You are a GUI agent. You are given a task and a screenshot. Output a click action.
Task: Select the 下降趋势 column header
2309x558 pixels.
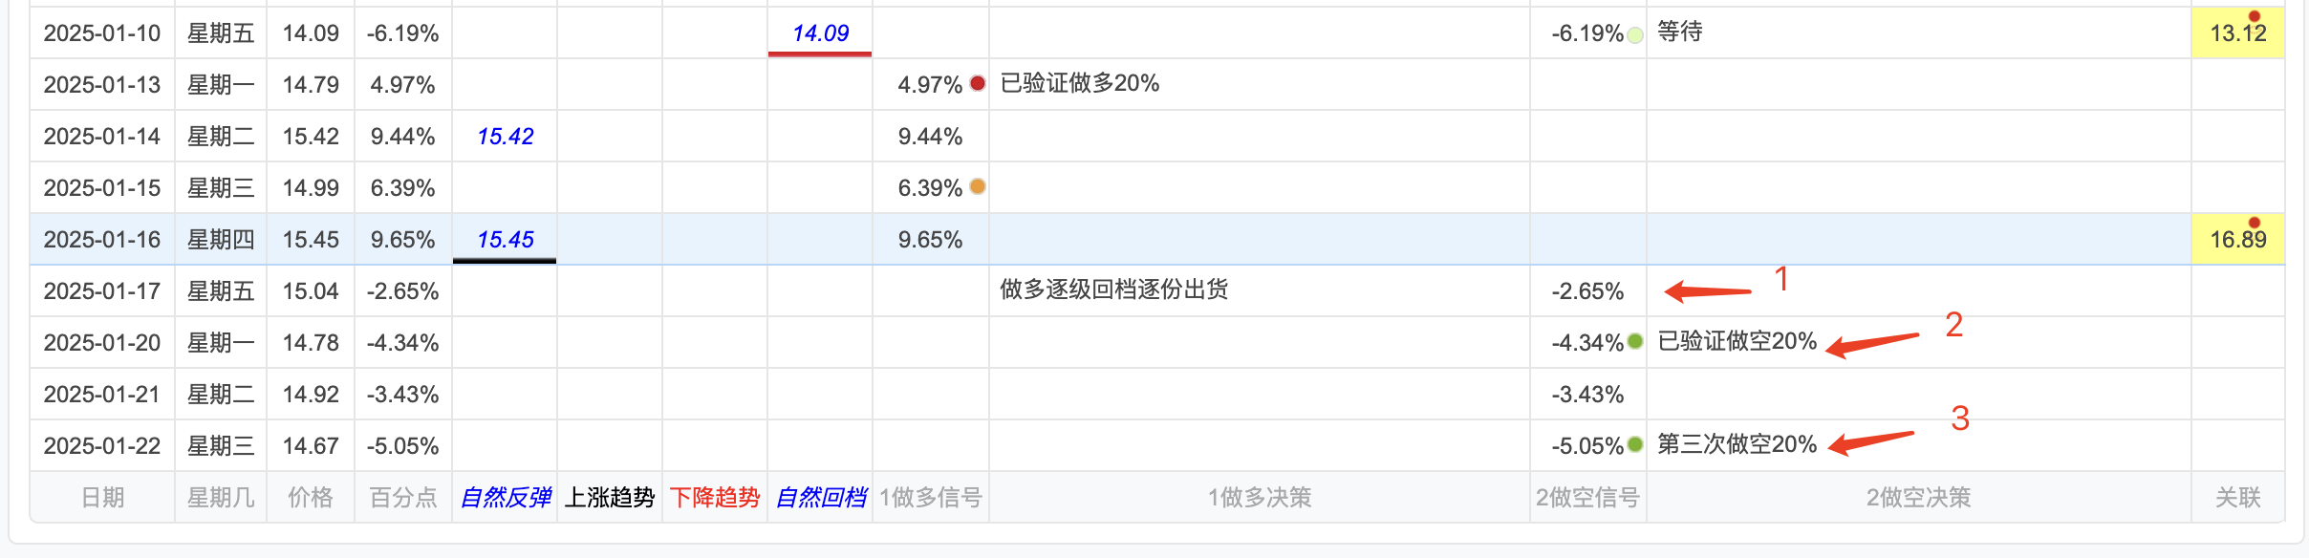715,497
